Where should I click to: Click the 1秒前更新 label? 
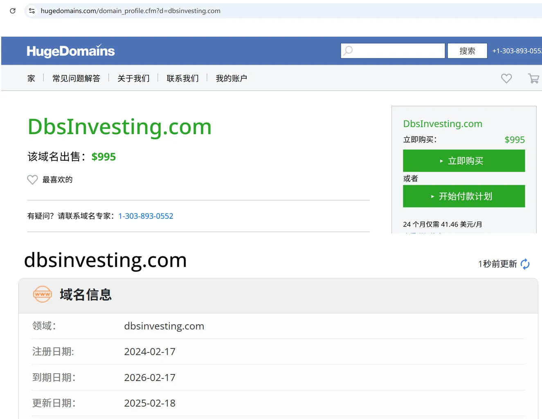tap(498, 264)
